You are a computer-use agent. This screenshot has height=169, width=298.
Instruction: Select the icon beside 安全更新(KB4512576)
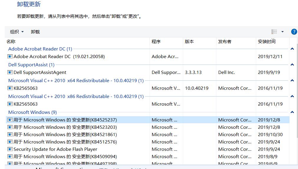(10, 142)
